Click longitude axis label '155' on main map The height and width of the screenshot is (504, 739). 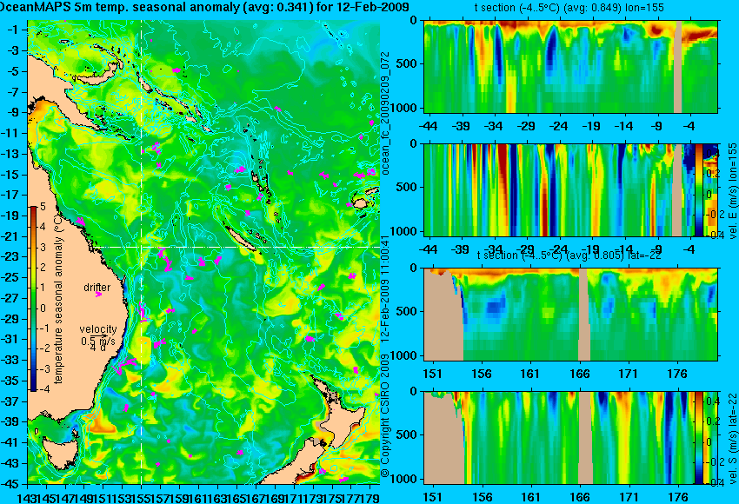click(142, 497)
